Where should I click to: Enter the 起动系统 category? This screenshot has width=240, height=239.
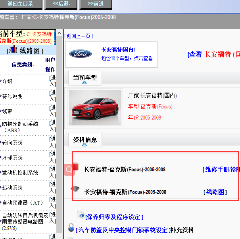(x=52, y=188)
